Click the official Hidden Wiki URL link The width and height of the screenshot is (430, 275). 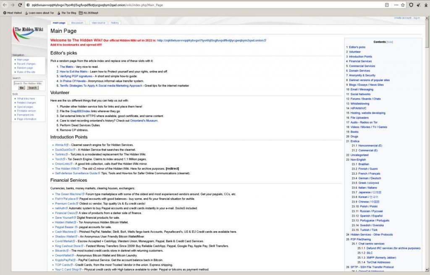(x=211, y=40)
